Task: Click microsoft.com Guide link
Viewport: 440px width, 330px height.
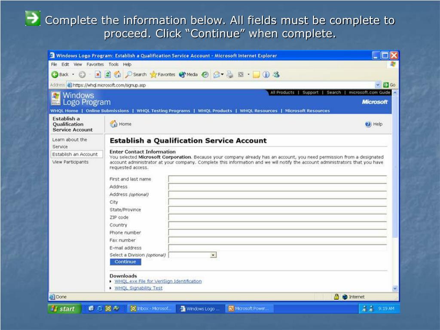Action: (x=370, y=92)
